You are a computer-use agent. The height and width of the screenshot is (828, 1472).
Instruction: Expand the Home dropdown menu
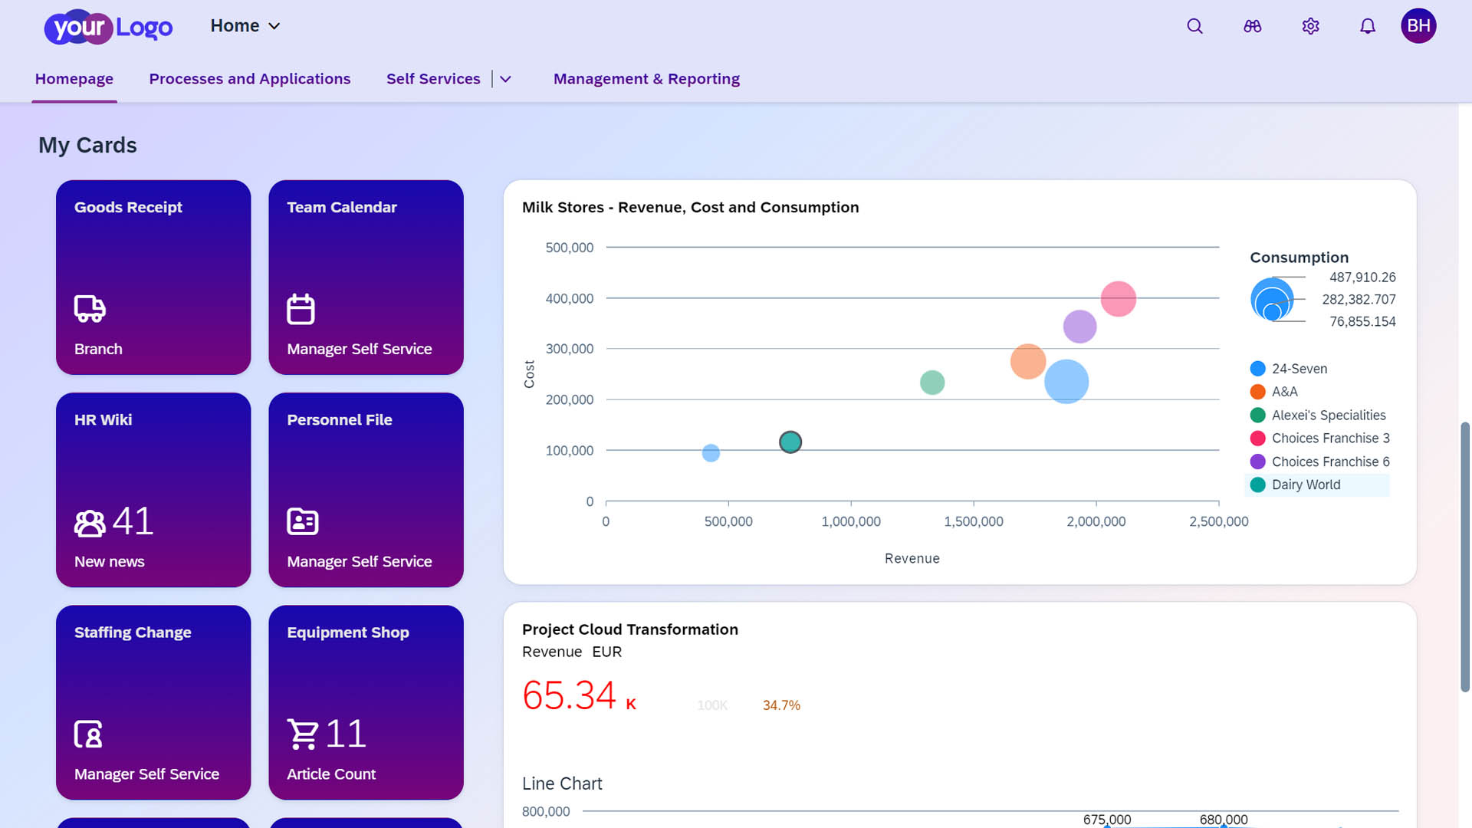point(245,26)
